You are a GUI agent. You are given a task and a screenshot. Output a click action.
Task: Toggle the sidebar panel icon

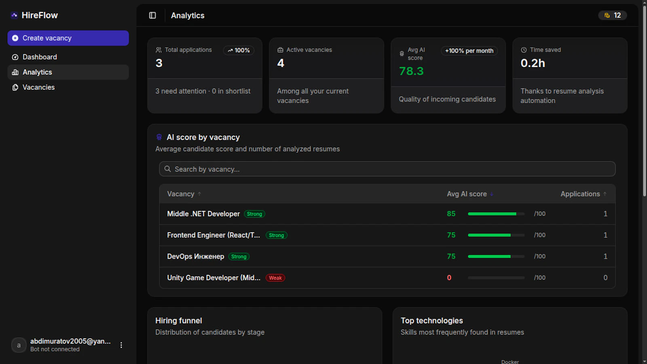click(x=152, y=15)
